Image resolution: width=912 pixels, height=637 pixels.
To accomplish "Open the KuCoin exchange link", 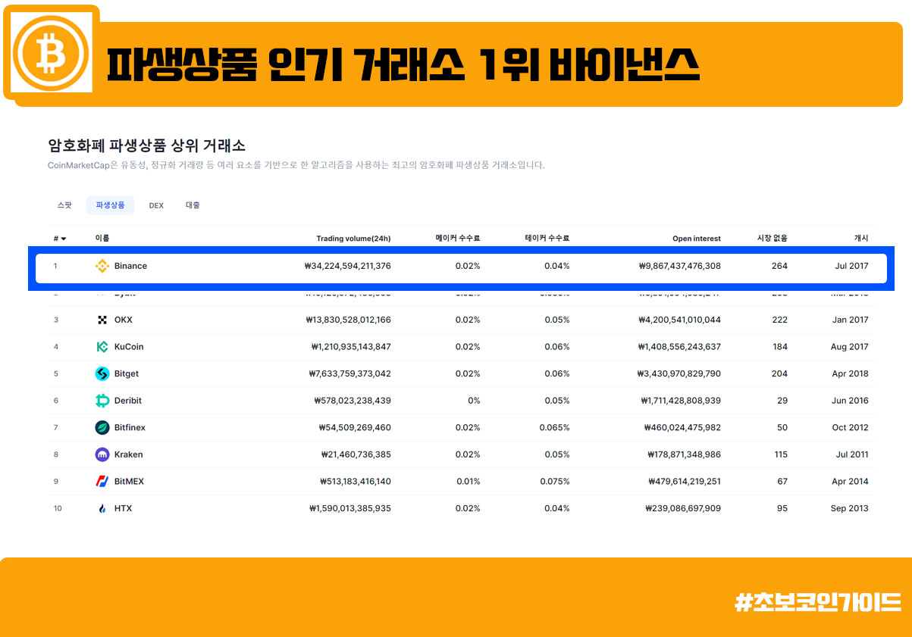I will point(129,347).
